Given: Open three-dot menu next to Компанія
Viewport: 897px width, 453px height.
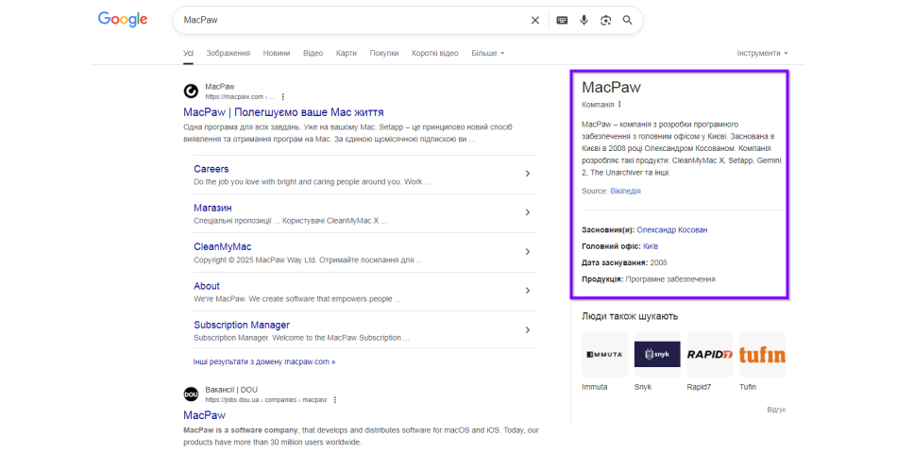Looking at the screenshot, I should tap(619, 104).
